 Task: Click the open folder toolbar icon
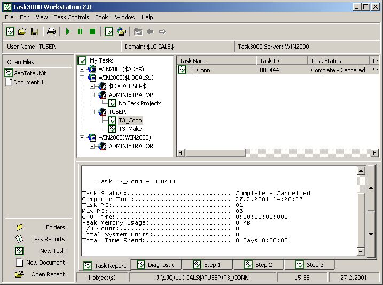[22, 32]
